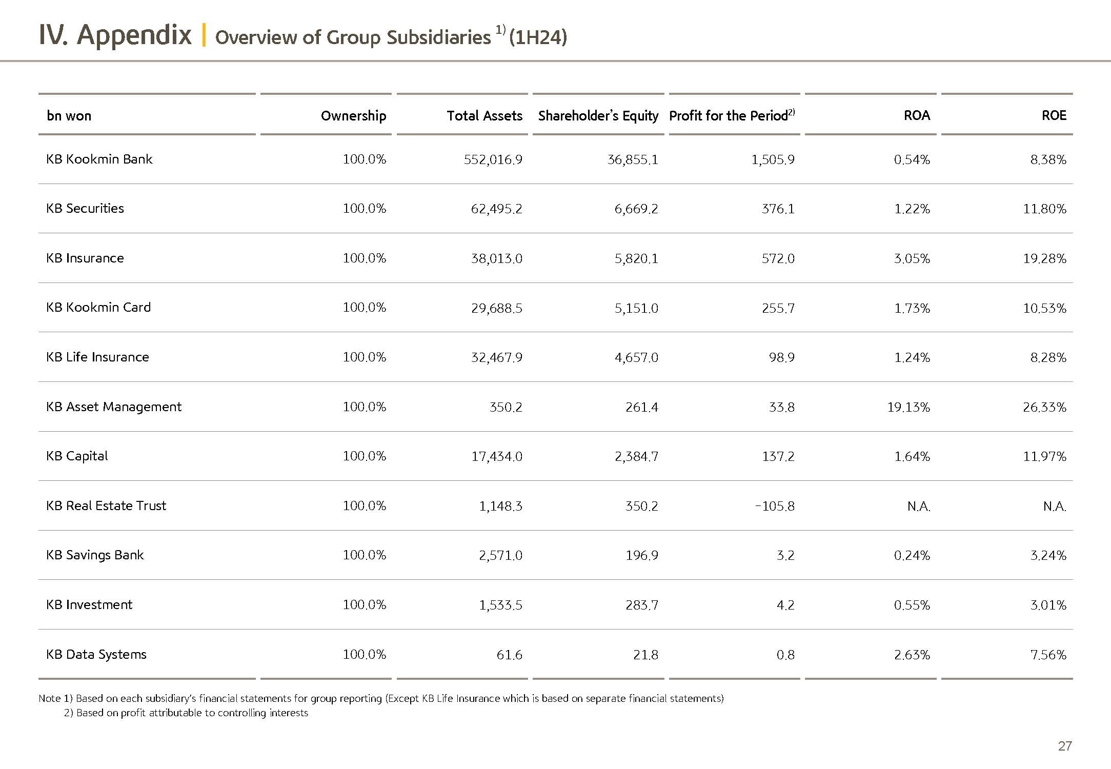Click the 'IV. Appendix' slide title
Viewport: 1111px width, 769px height.
pyautogui.click(x=115, y=35)
